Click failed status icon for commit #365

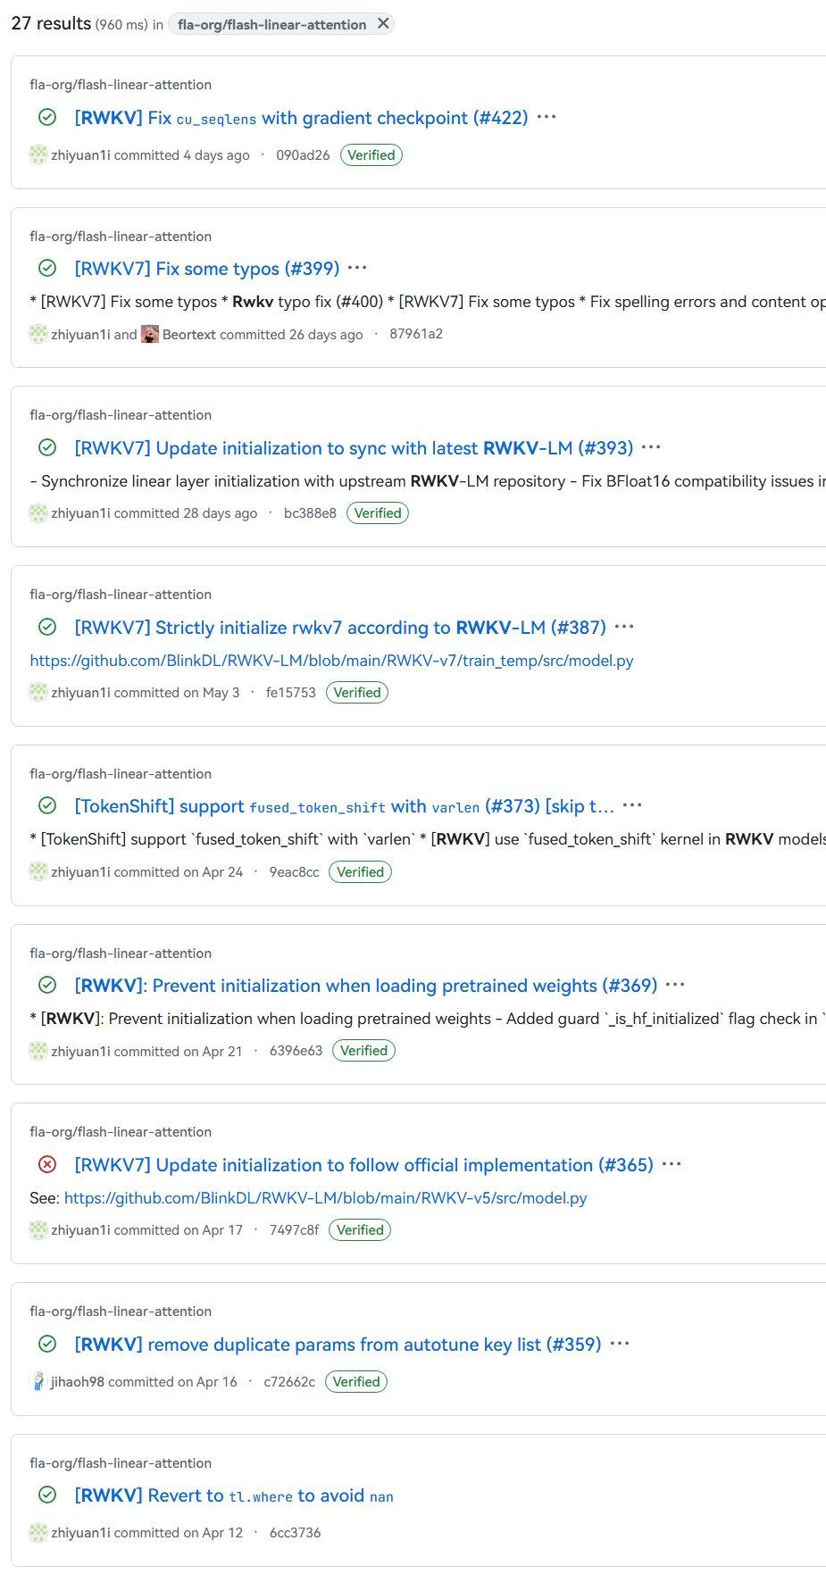(x=47, y=1165)
